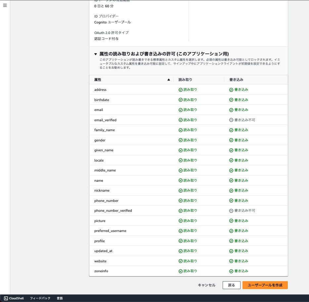
Task: Click the read checkmark for website
Action: pyautogui.click(x=181, y=261)
